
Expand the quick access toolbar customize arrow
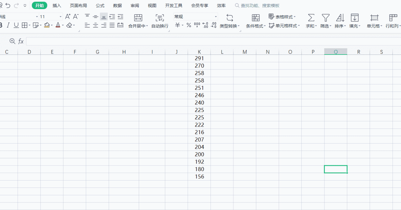[25, 6]
